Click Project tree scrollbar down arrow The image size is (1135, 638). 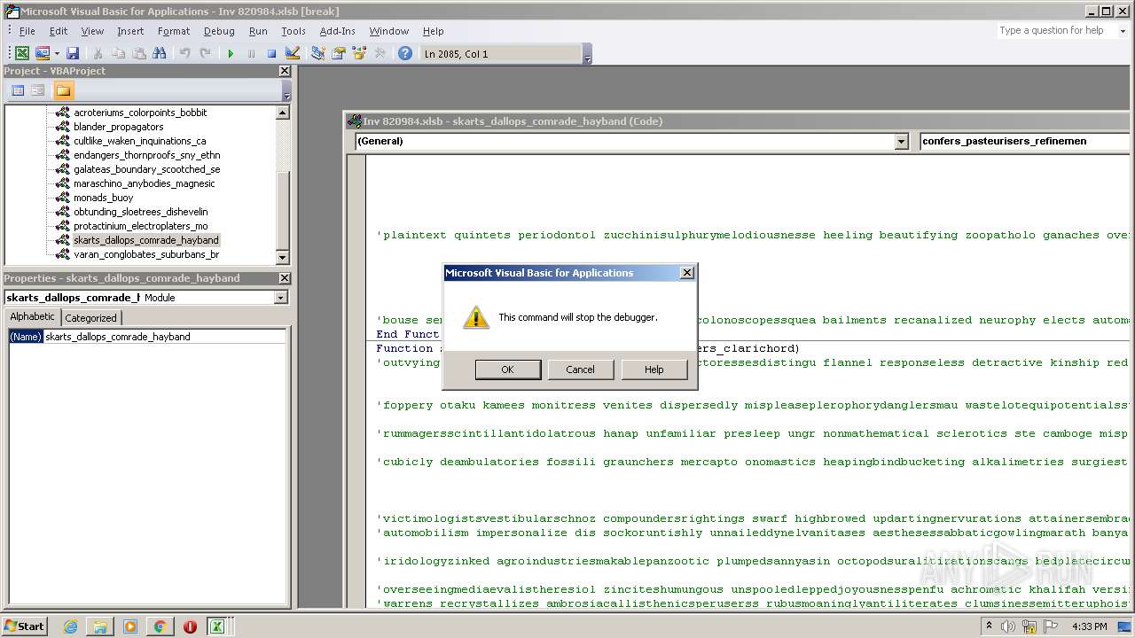point(283,258)
